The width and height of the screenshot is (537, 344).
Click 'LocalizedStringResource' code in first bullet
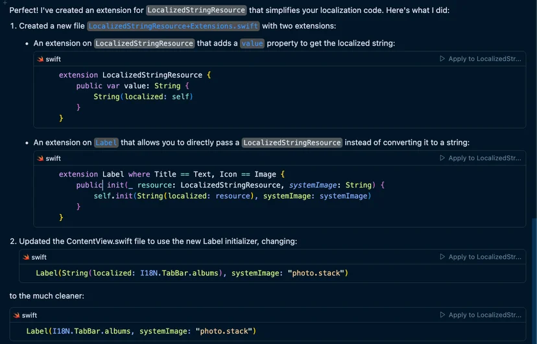pyautogui.click(x=144, y=43)
